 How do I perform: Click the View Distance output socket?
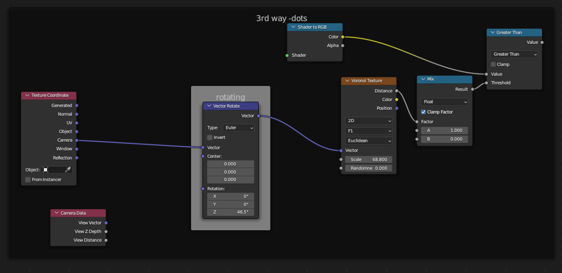coord(106,240)
